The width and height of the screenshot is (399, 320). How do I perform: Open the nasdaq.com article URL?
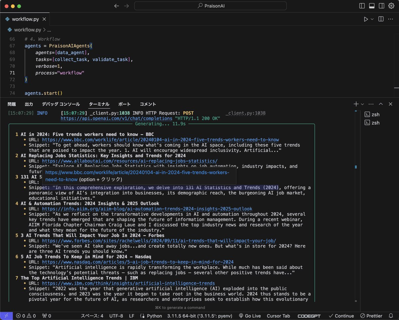click(138, 262)
